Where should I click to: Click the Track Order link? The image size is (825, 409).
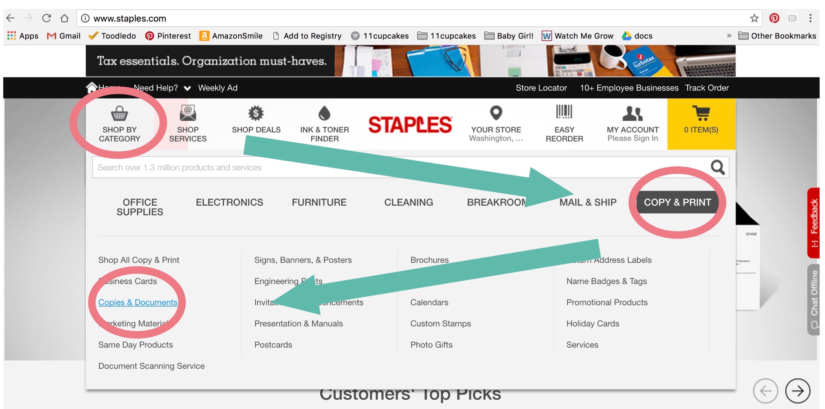click(x=707, y=88)
